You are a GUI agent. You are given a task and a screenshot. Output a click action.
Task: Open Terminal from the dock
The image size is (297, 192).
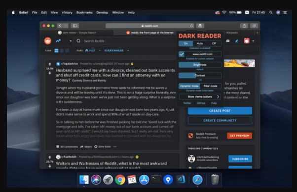(x=156, y=180)
